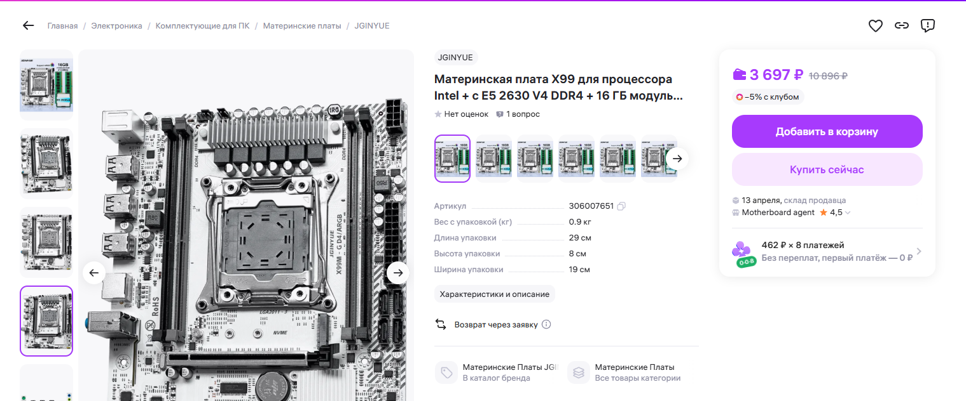The image size is (966, 401).
Task: Click the installment clover 0-0-8 icon
Action: (744, 254)
